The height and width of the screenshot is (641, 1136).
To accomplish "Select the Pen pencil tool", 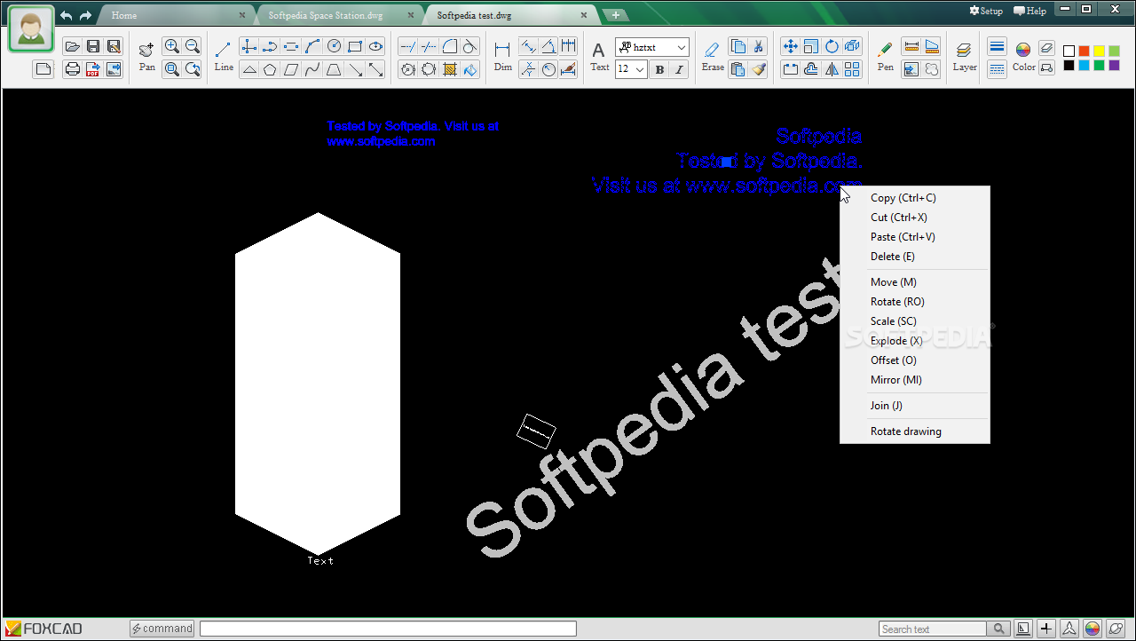I will pyautogui.click(x=885, y=56).
